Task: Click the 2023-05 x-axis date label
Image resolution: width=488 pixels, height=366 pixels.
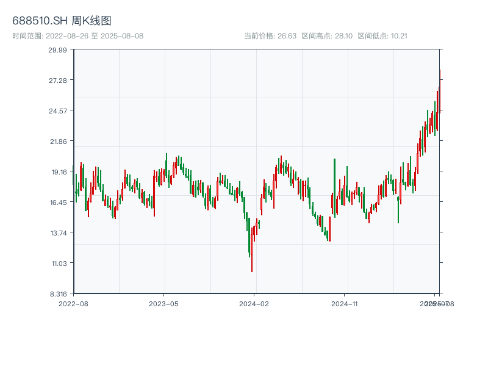Action: [x=164, y=303]
